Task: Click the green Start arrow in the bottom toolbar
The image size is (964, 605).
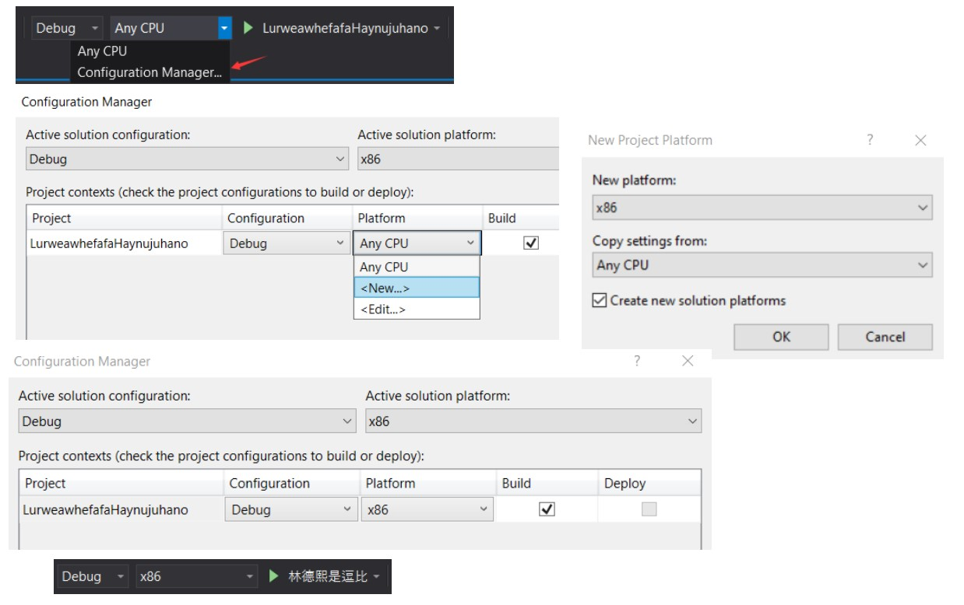Action: (274, 576)
